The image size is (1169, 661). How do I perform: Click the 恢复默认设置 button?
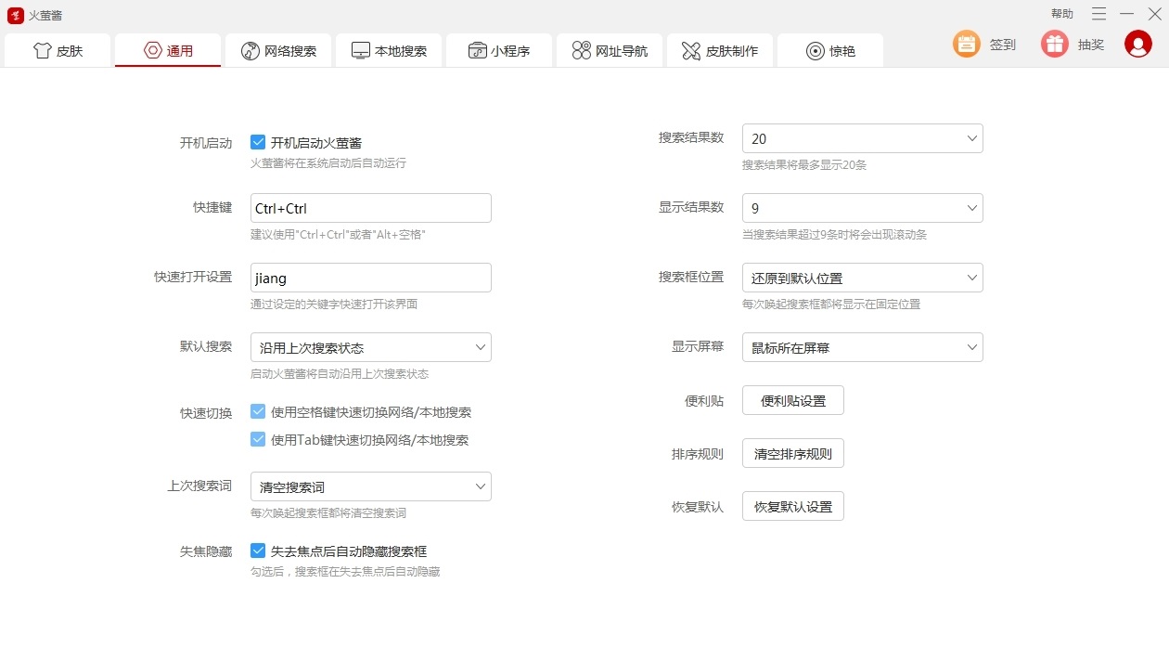[792, 506]
